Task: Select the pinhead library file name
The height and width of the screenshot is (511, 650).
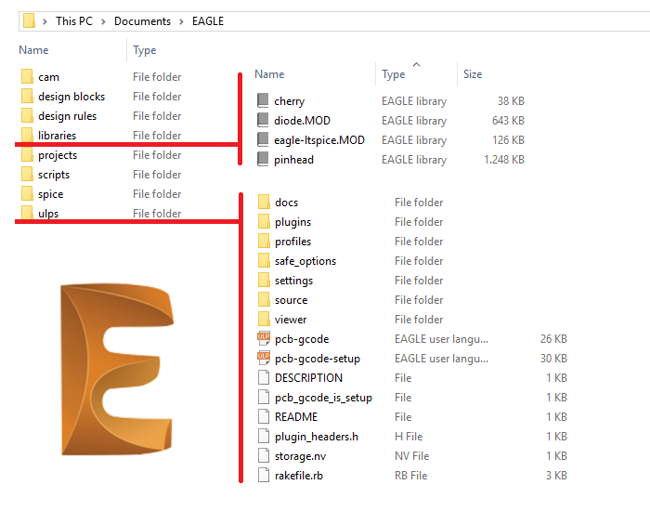Action: (x=293, y=160)
